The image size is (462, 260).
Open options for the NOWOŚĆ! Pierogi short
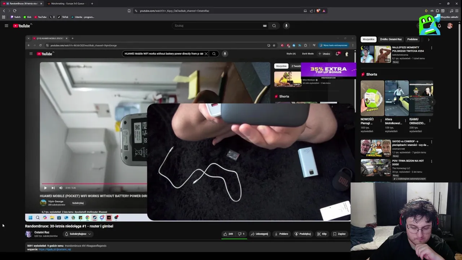click(x=381, y=121)
